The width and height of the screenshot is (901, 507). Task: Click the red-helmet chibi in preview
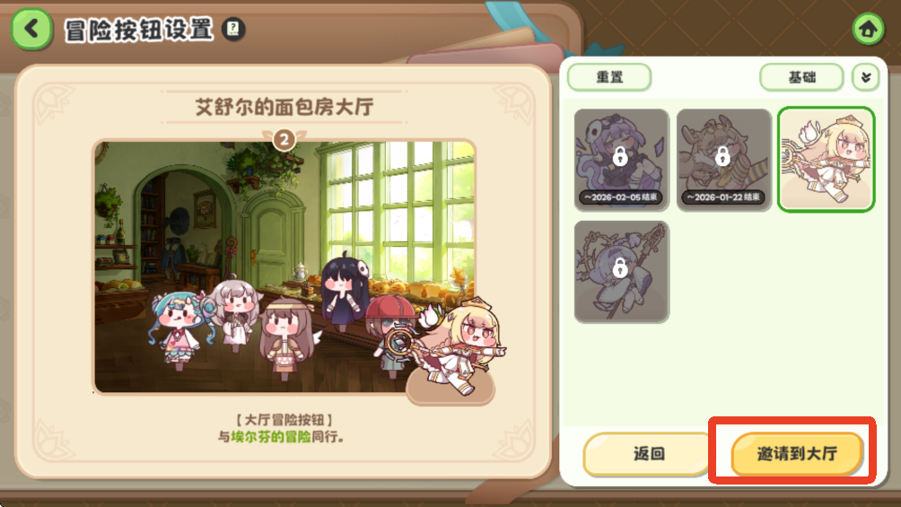(x=390, y=334)
